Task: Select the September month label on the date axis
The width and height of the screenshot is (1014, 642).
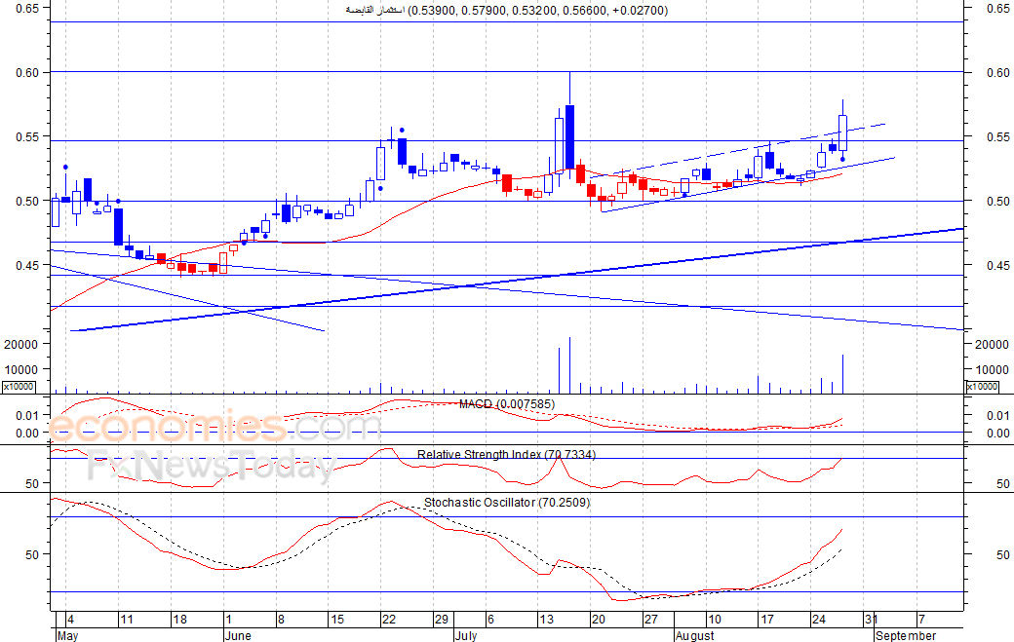Action: [x=906, y=635]
